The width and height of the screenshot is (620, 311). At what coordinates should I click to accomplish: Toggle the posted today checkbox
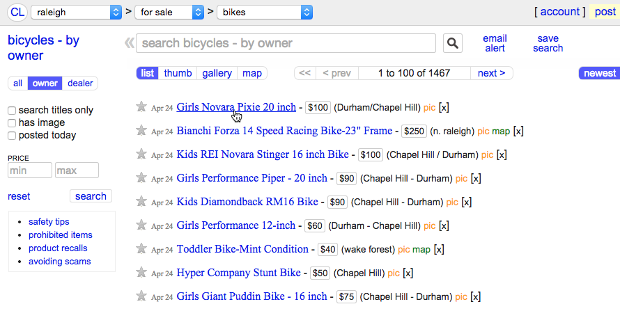pyautogui.click(x=12, y=136)
